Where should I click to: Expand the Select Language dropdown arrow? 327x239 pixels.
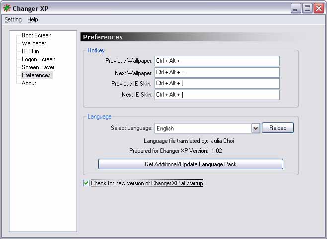click(x=255, y=128)
